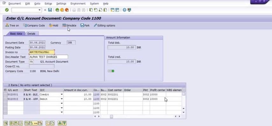Open the Document menu
The width and height of the screenshot is (272, 126).
pos(15,3)
